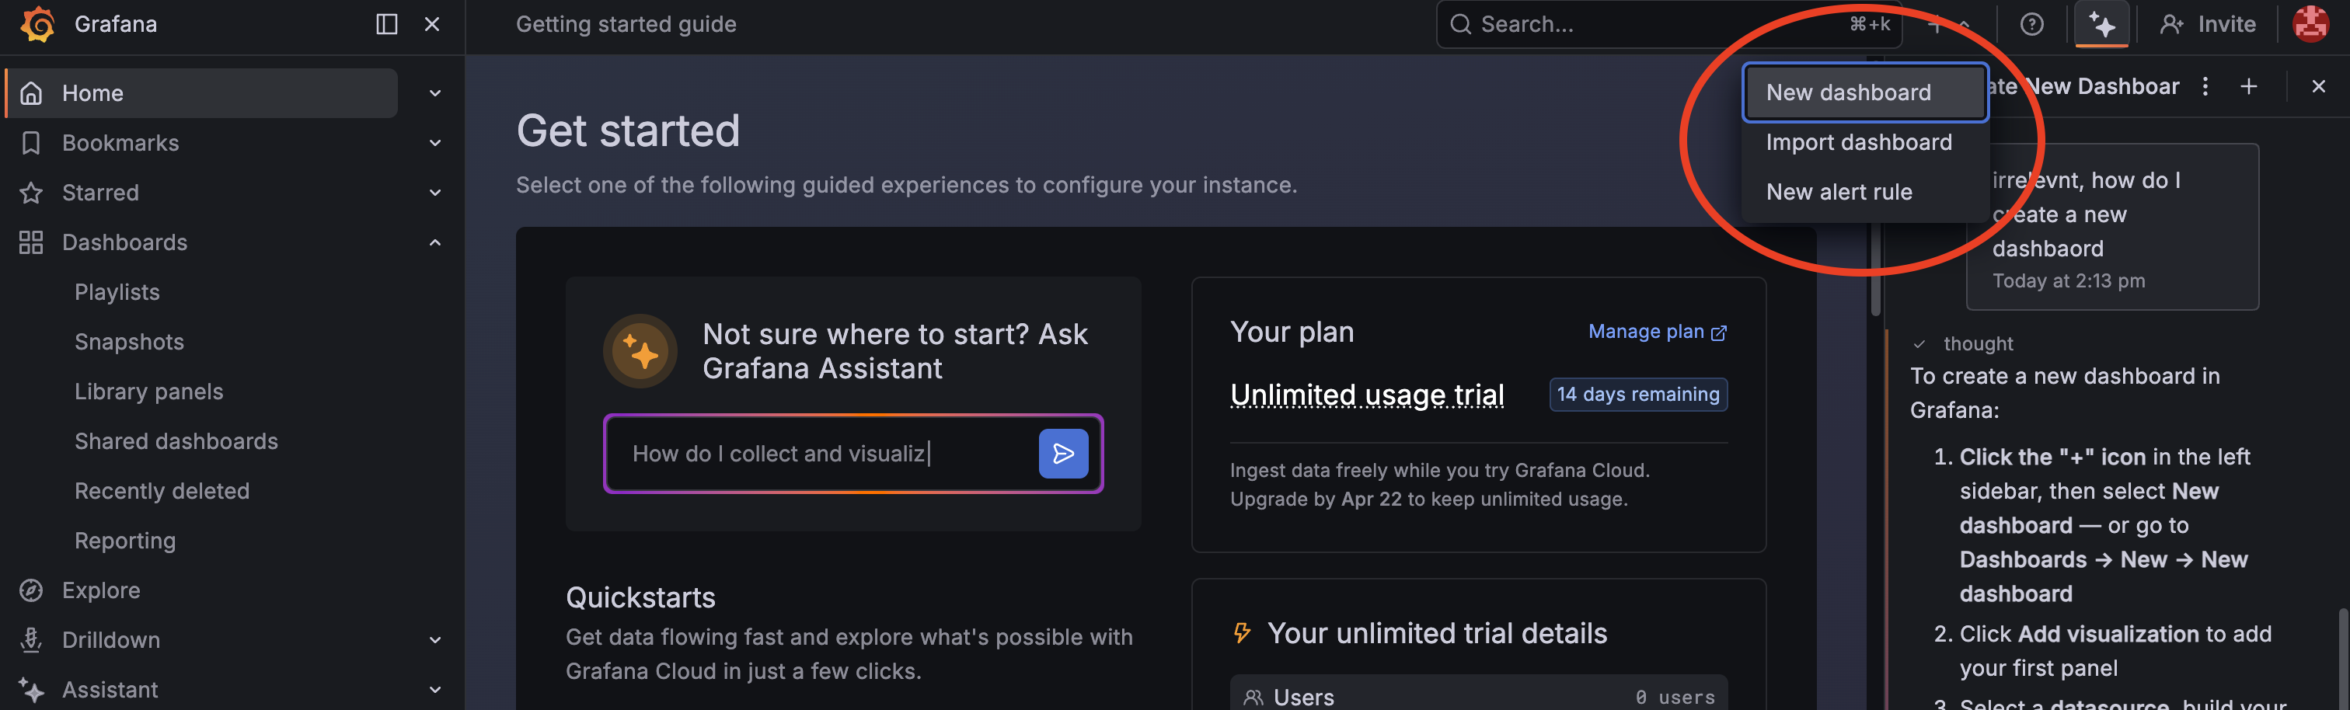Click the Grafana logo icon
The image size is (2350, 710).
pyautogui.click(x=38, y=24)
